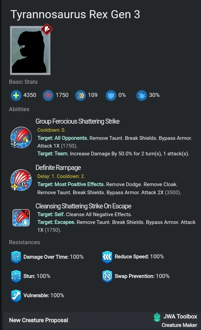Click Cleansing Shattering Strike On Escape icon
This screenshot has width=201, height=330.
tap(21, 218)
